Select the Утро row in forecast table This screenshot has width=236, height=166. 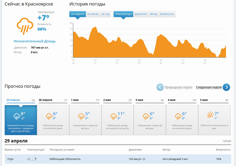tap(118, 159)
